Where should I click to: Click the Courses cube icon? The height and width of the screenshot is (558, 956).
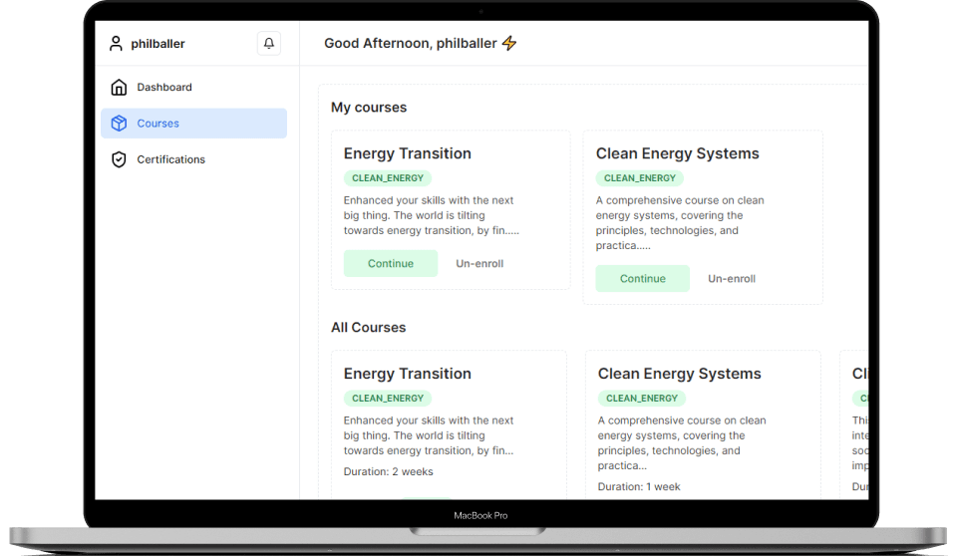pos(119,123)
